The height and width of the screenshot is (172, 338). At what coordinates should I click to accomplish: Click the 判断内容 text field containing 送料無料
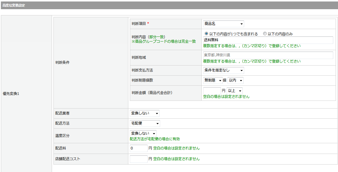(268, 40)
